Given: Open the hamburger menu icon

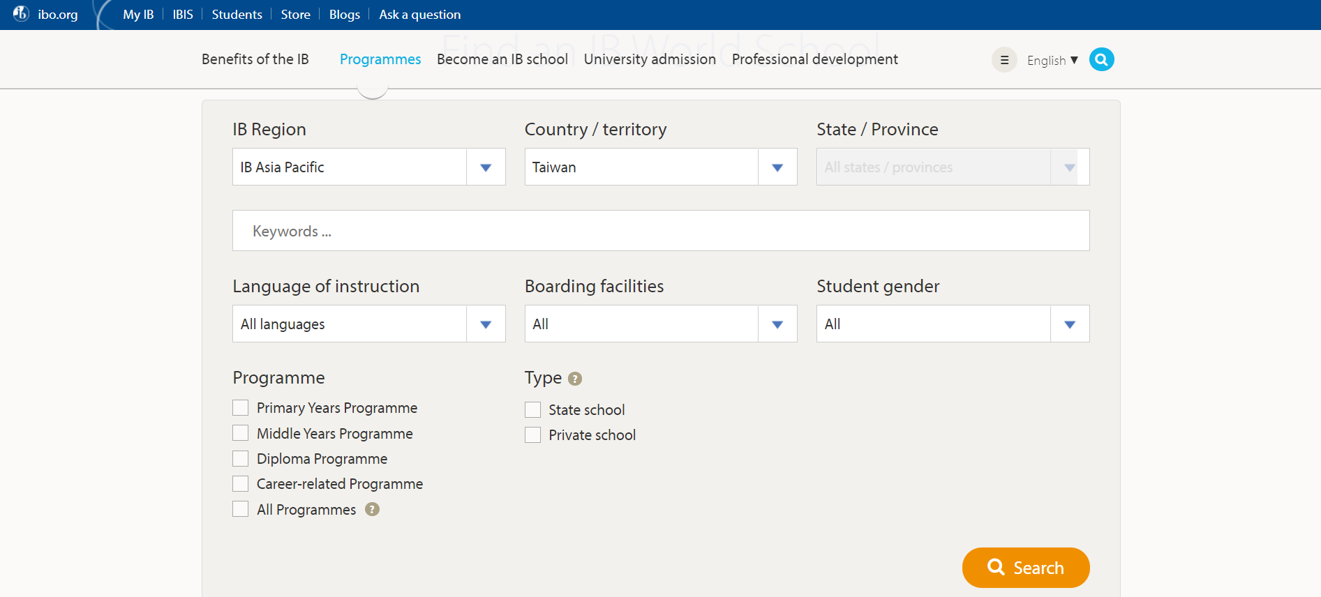Looking at the screenshot, I should click(x=1004, y=60).
